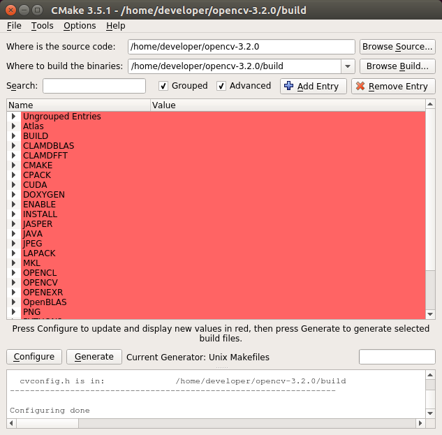
Task: Toggle the Advanced checkbox
Action: click(221, 86)
